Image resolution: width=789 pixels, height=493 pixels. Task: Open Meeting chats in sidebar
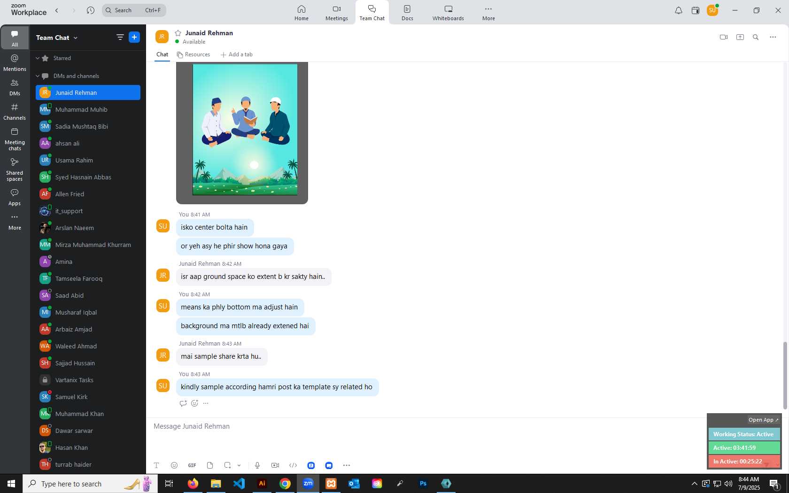coord(15,139)
